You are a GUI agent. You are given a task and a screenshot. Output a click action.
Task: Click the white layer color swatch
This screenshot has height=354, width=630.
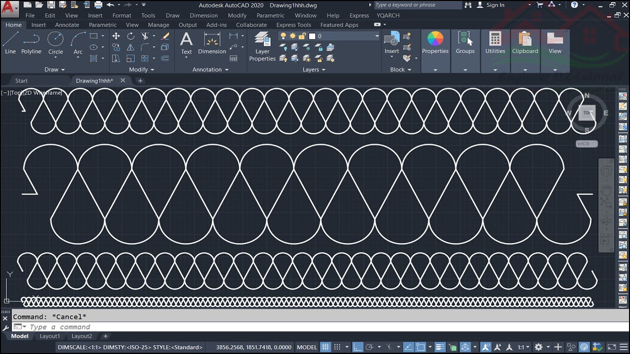pos(312,36)
